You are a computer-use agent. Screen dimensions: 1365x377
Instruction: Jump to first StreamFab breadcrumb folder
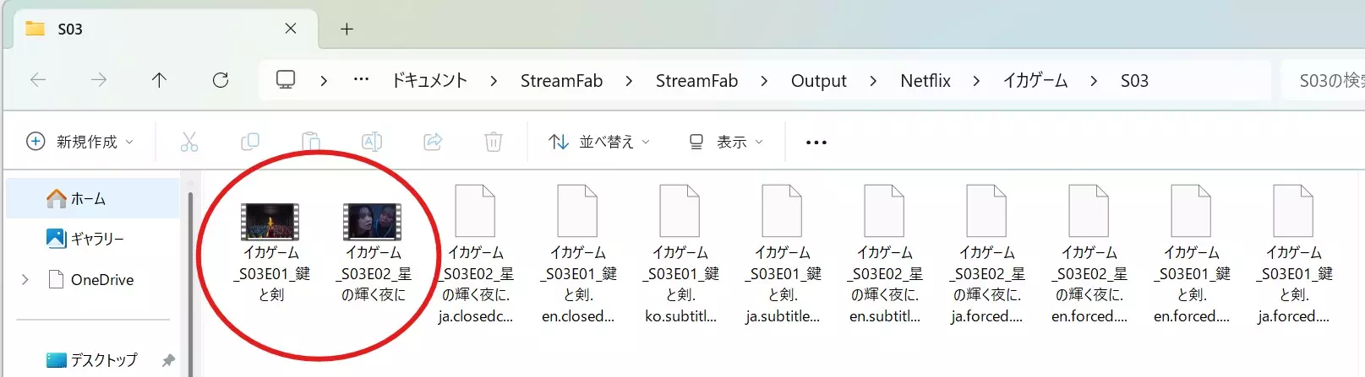coord(561,80)
